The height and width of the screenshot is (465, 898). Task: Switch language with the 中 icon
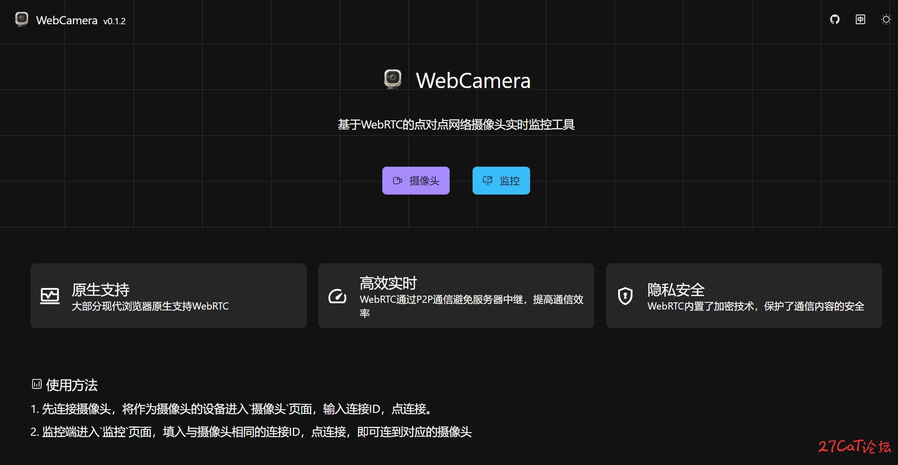point(860,19)
